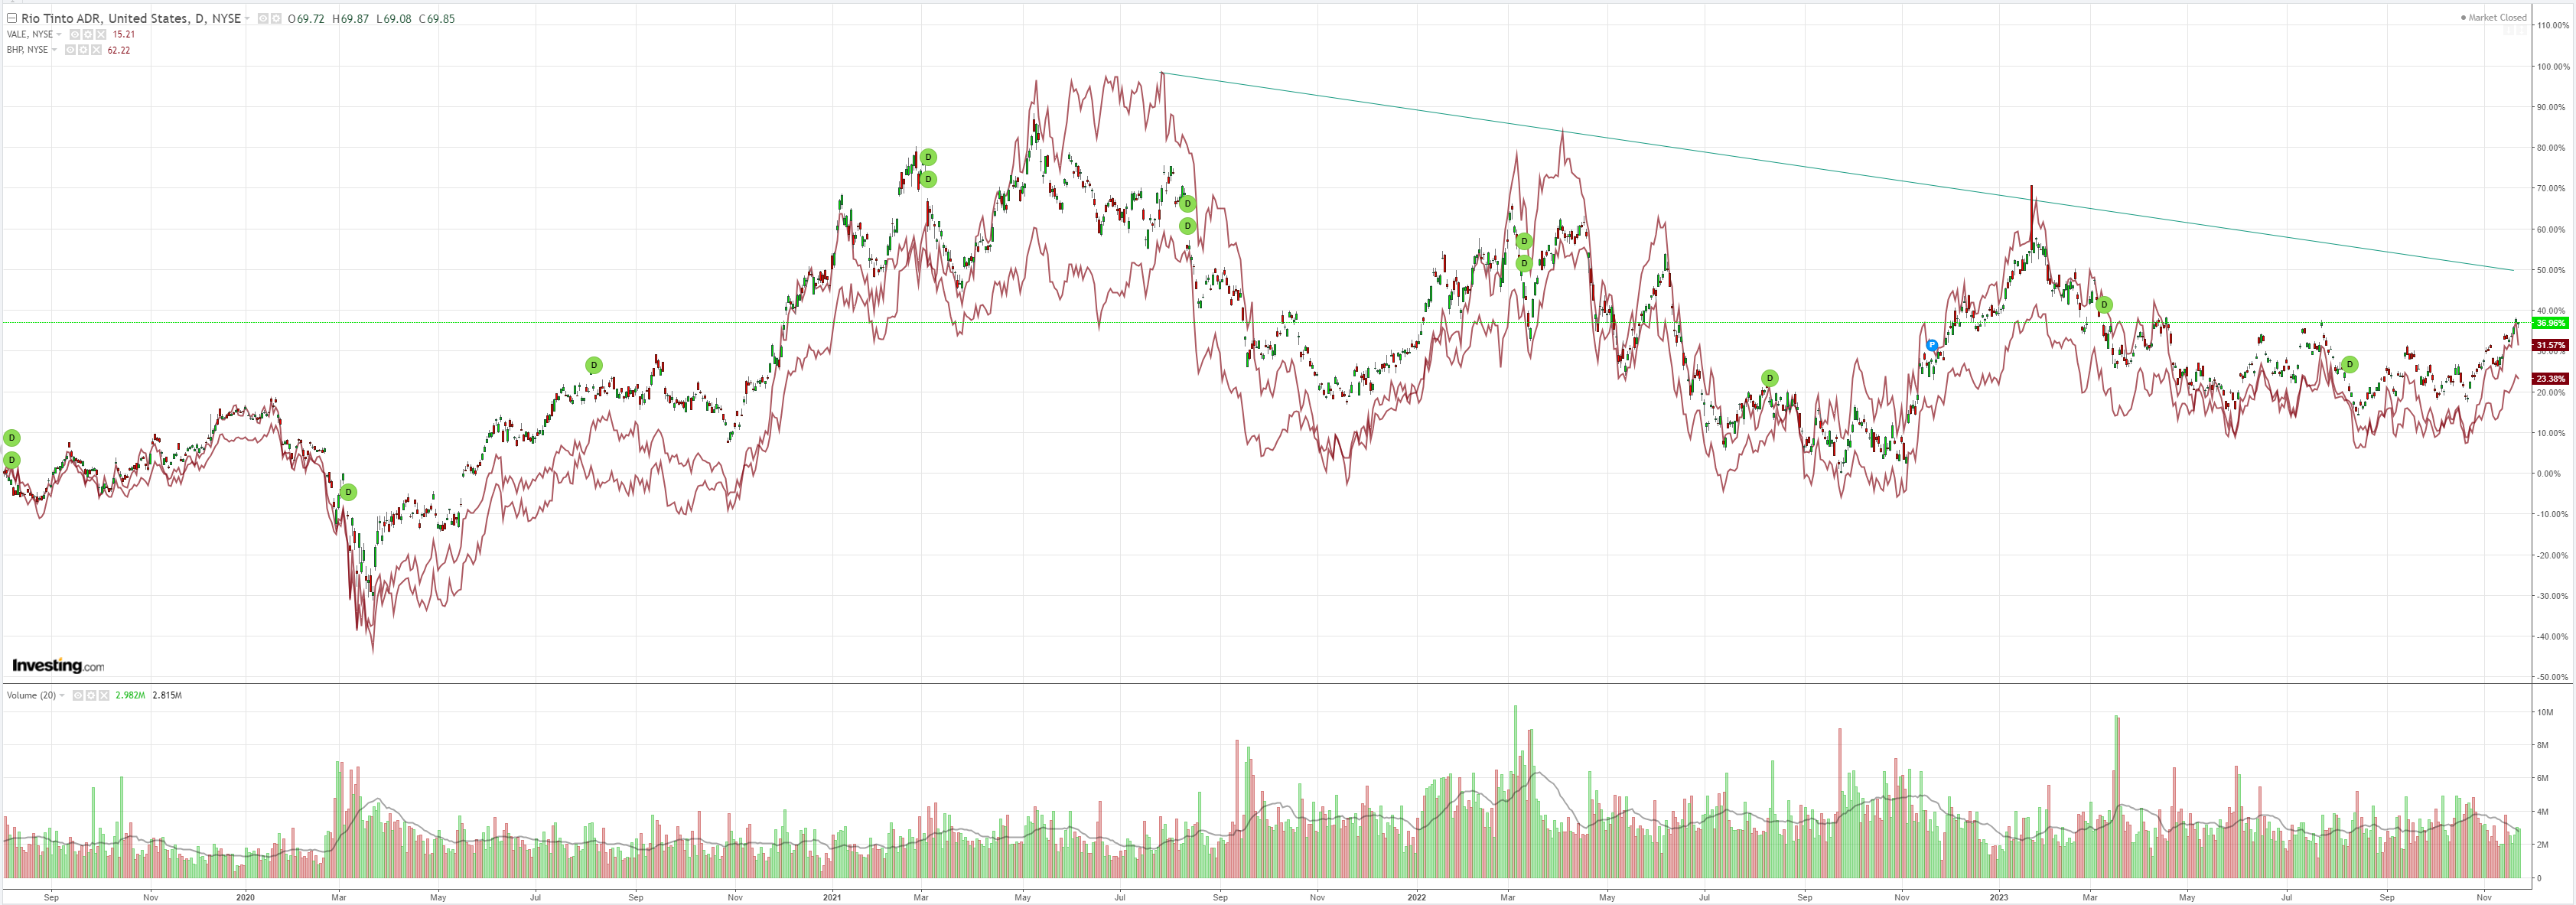This screenshot has height=905, width=2576.
Task: Click the blue P marker on chart
Action: coord(1932,345)
